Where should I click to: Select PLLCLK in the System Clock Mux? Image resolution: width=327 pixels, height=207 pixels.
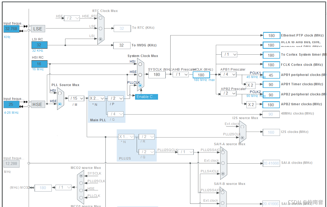pyautogui.click(x=140, y=86)
